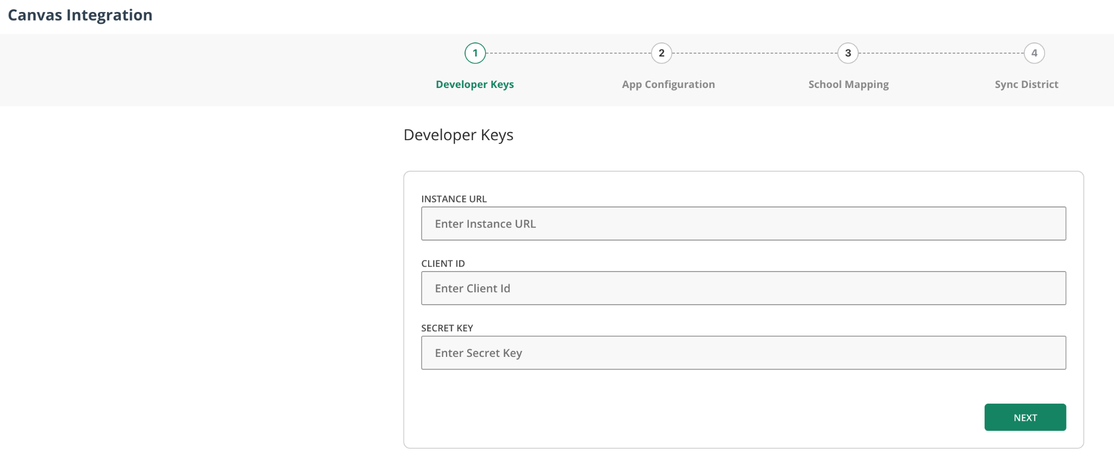The width and height of the screenshot is (1114, 459).
Task: Click step 1 circle in wizard stepper
Action: coord(475,53)
